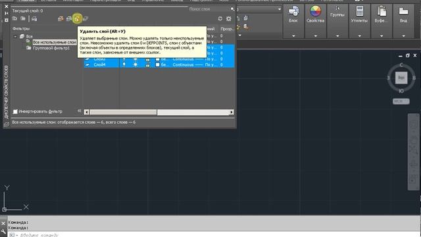Image resolution: width=421 pixels, height=237 pixels.
Task: Click layer count status text
Action: coord(74,122)
